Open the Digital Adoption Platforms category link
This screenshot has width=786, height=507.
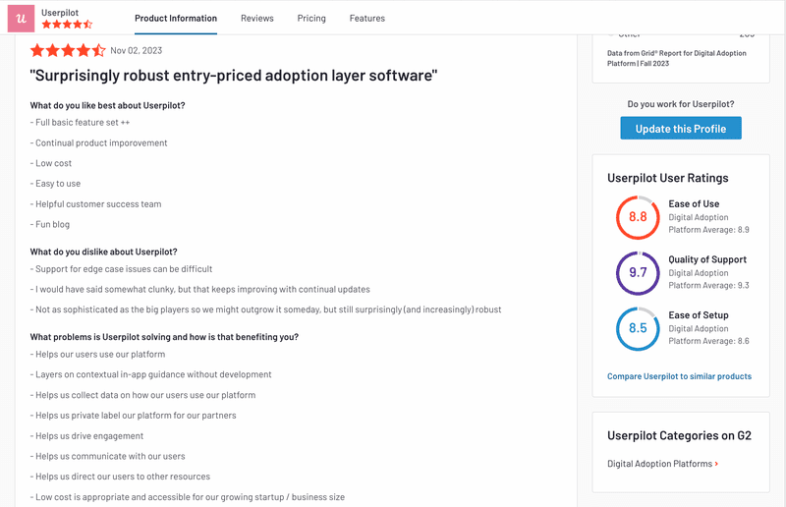click(x=659, y=464)
